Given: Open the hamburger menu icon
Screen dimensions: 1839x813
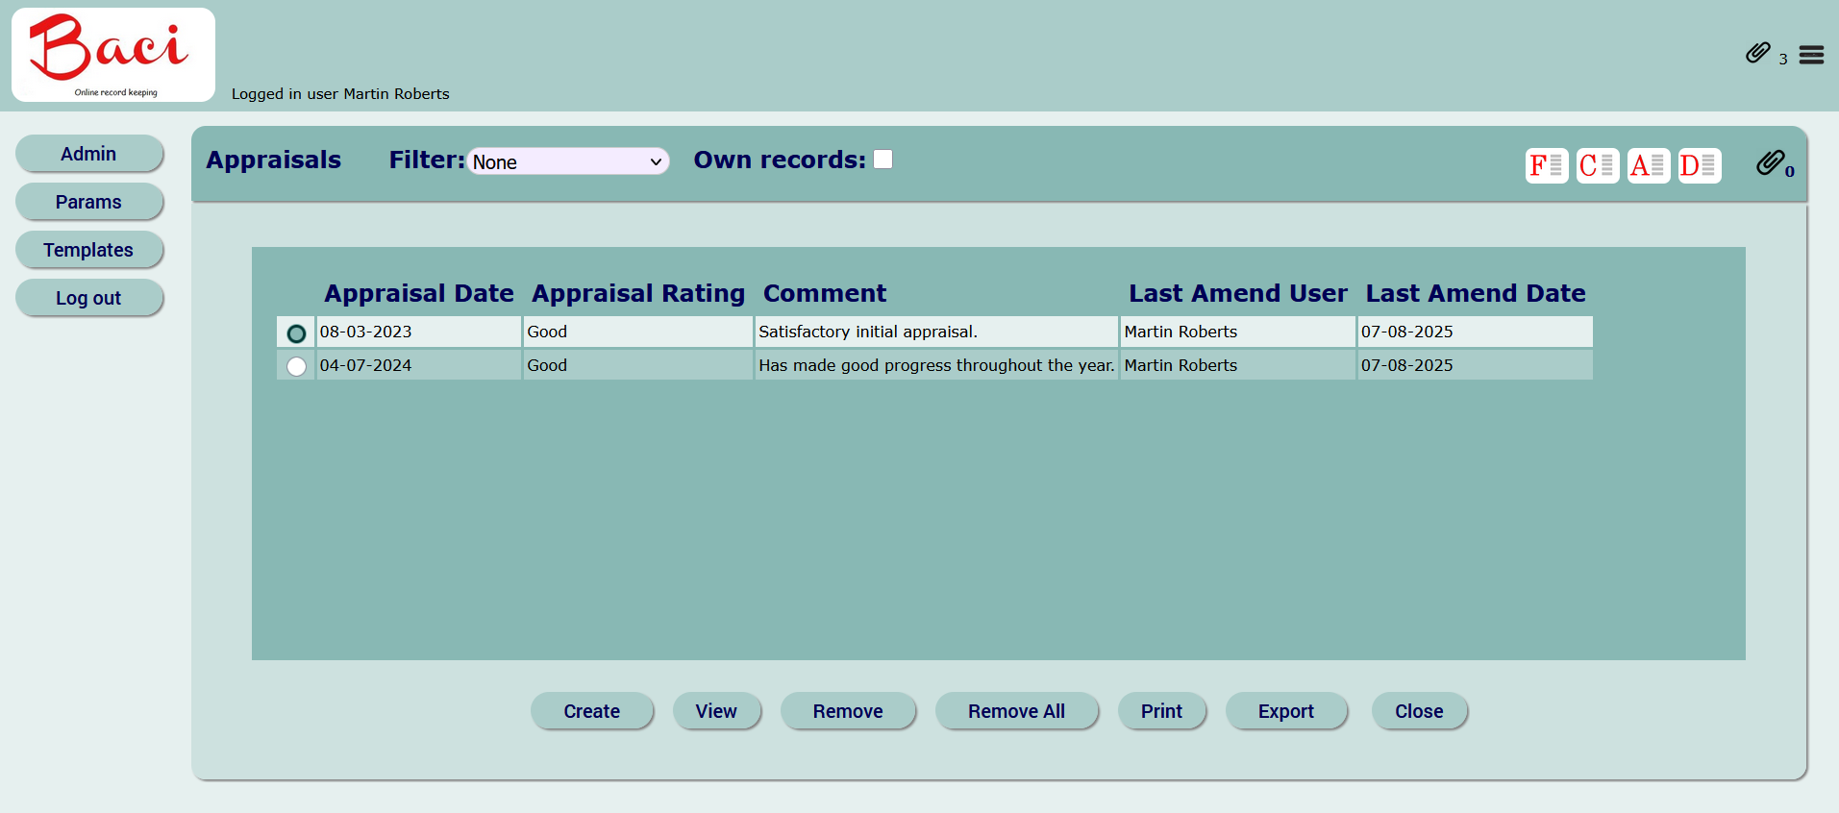Looking at the screenshot, I should click(1811, 55).
